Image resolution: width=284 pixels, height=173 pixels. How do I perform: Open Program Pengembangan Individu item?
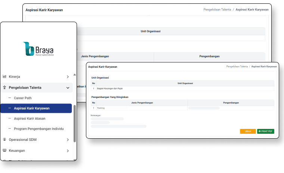click(38, 129)
